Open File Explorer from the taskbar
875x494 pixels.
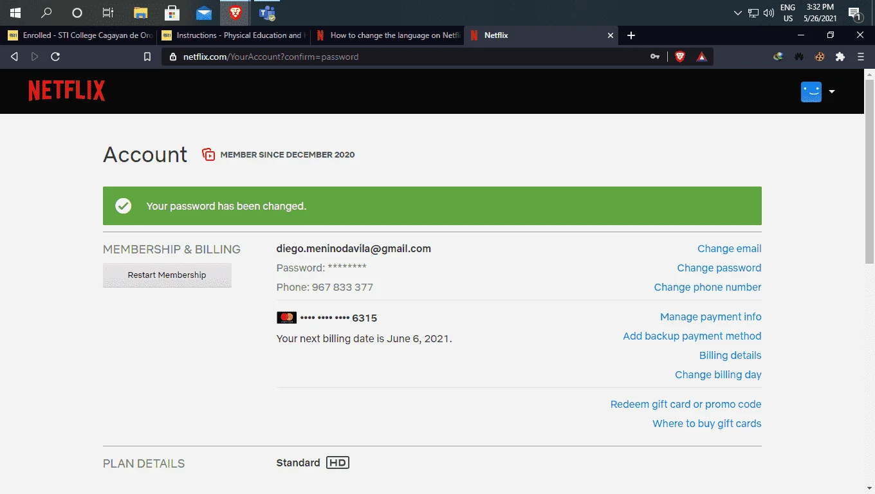[x=141, y=13]
